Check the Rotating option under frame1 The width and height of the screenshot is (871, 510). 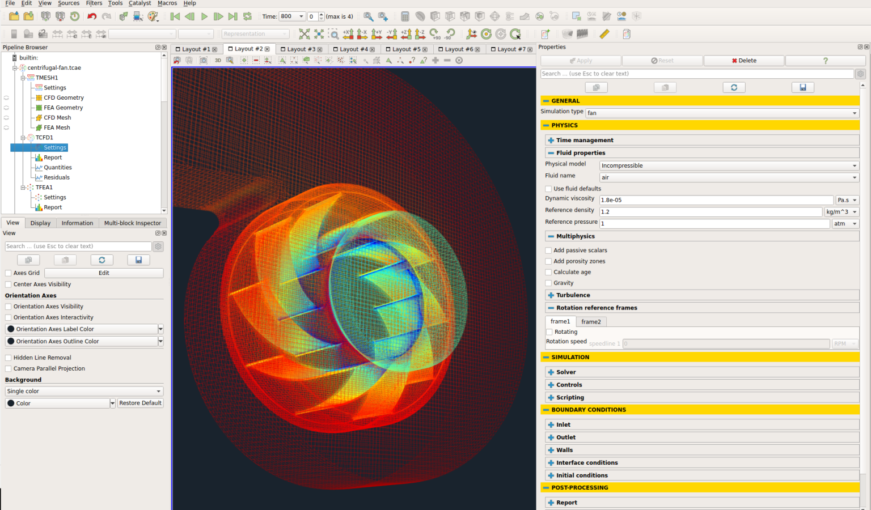tap(549, 331)
